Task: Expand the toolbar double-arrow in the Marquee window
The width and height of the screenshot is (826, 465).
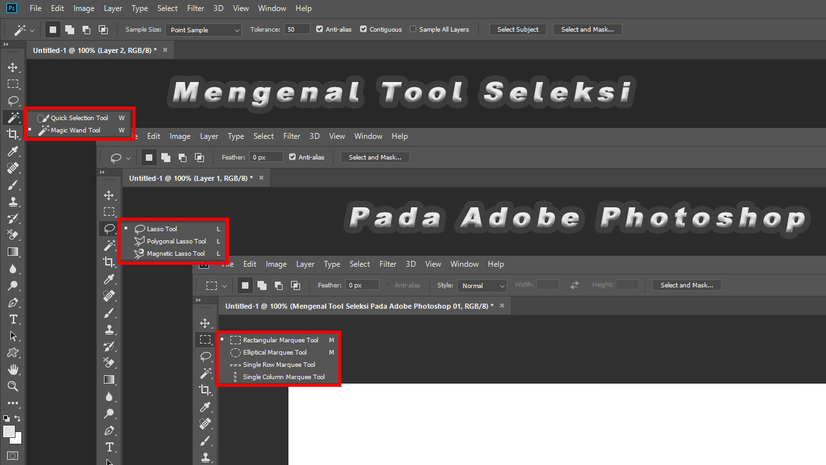Action: 197,300
